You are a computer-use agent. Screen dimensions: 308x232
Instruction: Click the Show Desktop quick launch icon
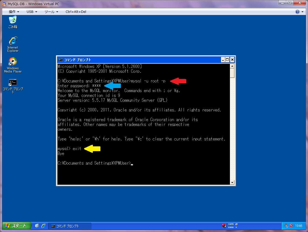click(37, 226)
